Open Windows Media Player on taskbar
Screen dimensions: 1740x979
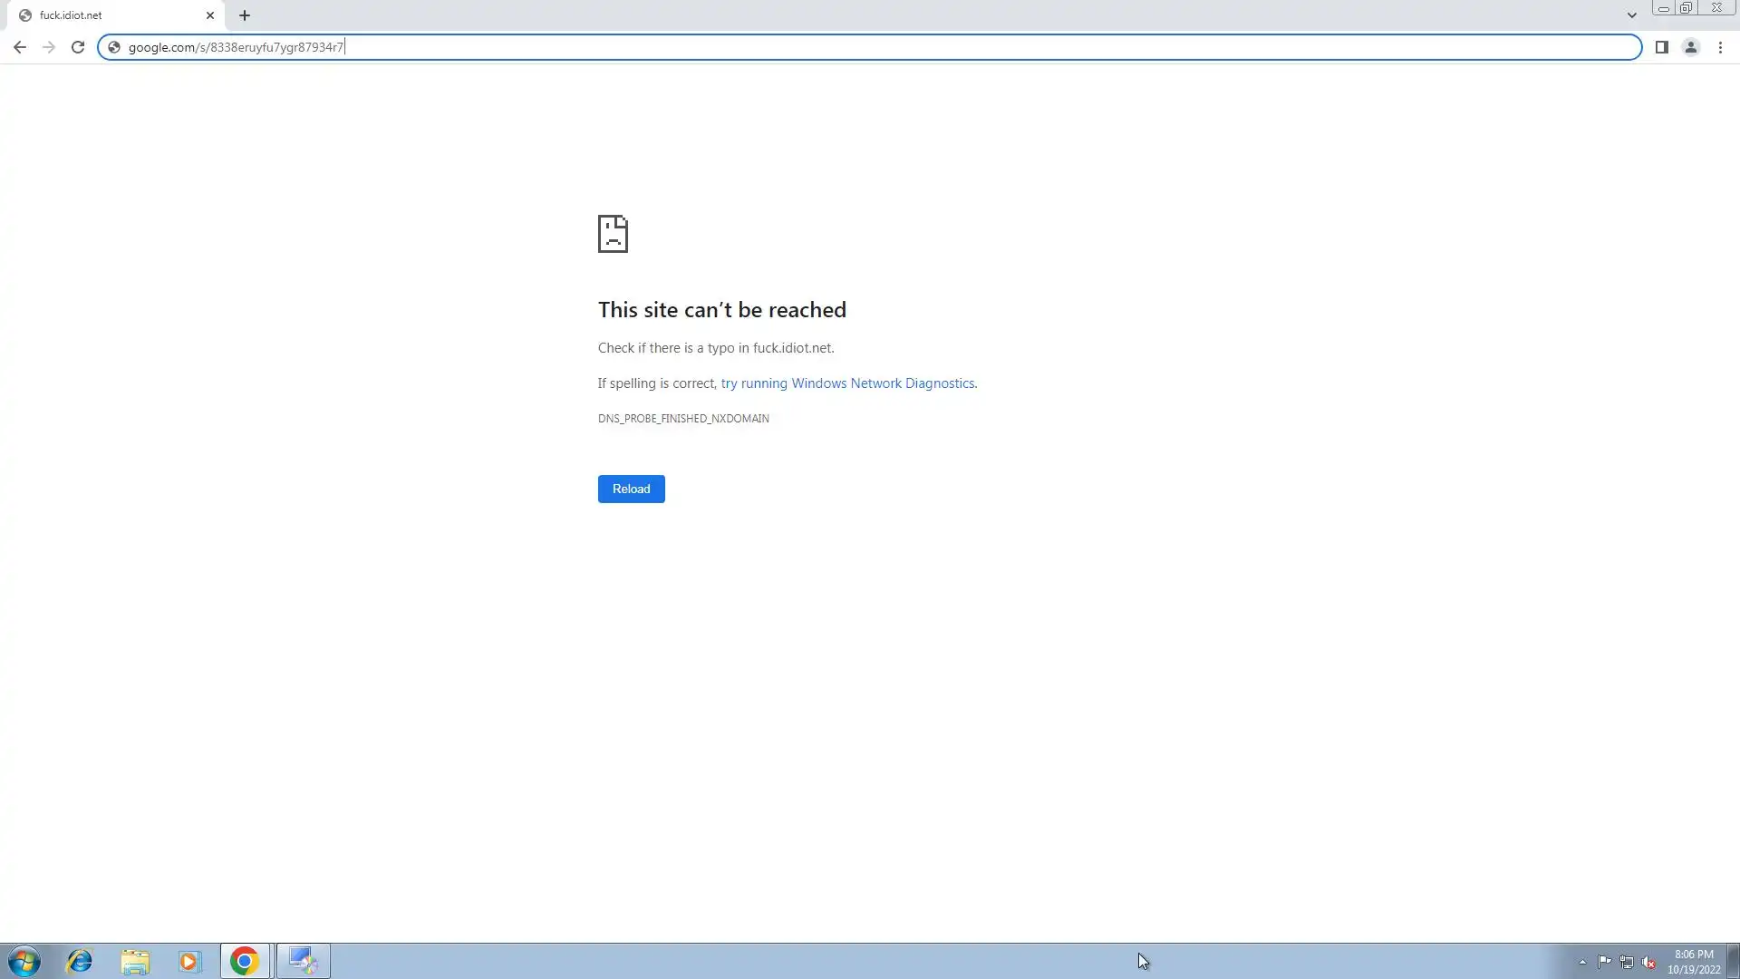(188, 961)
